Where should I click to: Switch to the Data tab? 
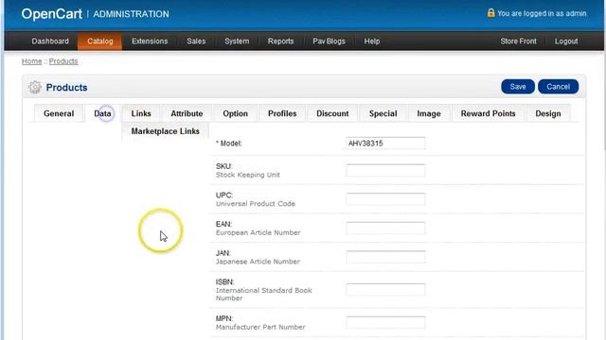tap(102, 113)
